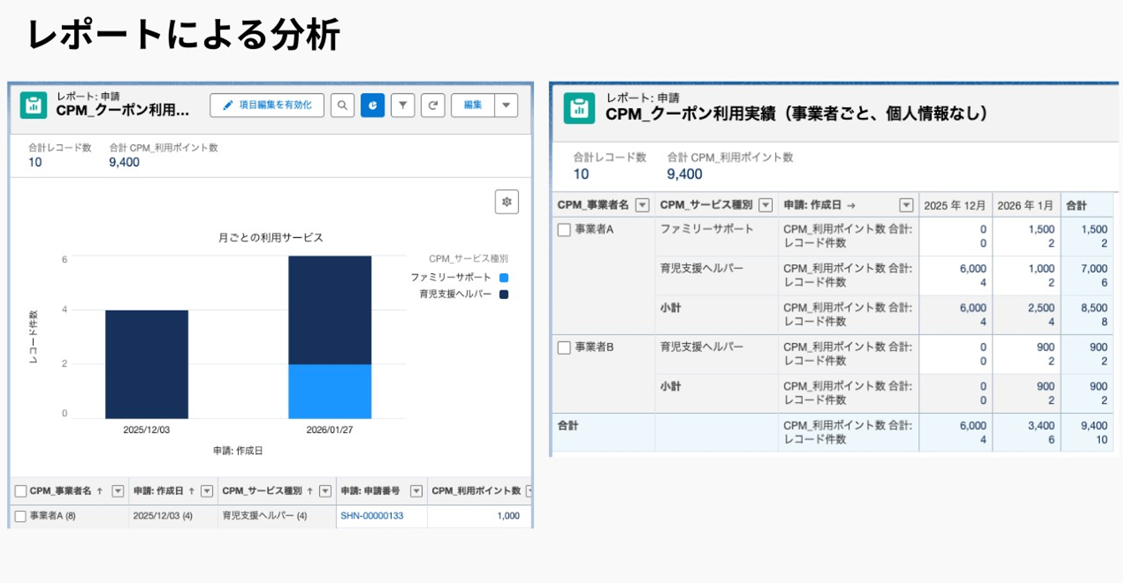Click 事業者A (8) text in left table
The width and height of the screenshot is (1123, 583).
53,516
